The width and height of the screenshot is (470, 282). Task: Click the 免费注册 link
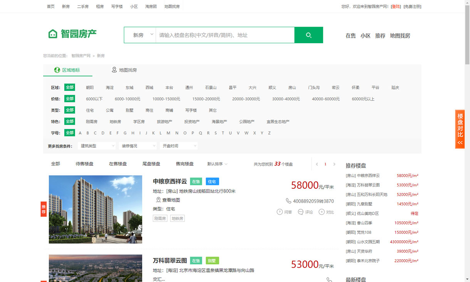pyautogui.click(x=412, y=7)
